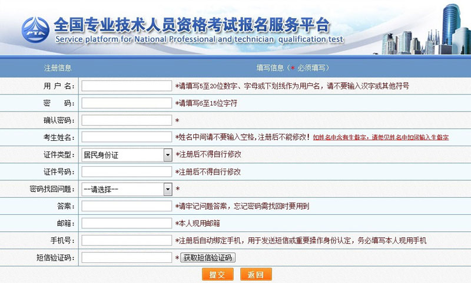Viewport: 471px width, 283px height.
Task: Click the PTA logo icon
Action: tap(35, 31)
